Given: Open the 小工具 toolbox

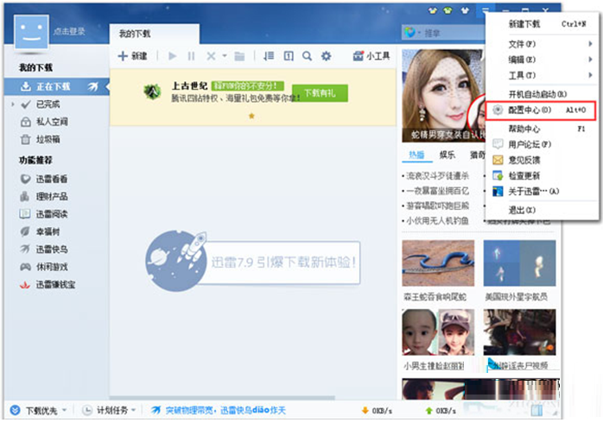Looking at the screenshot, I should 371,56.
